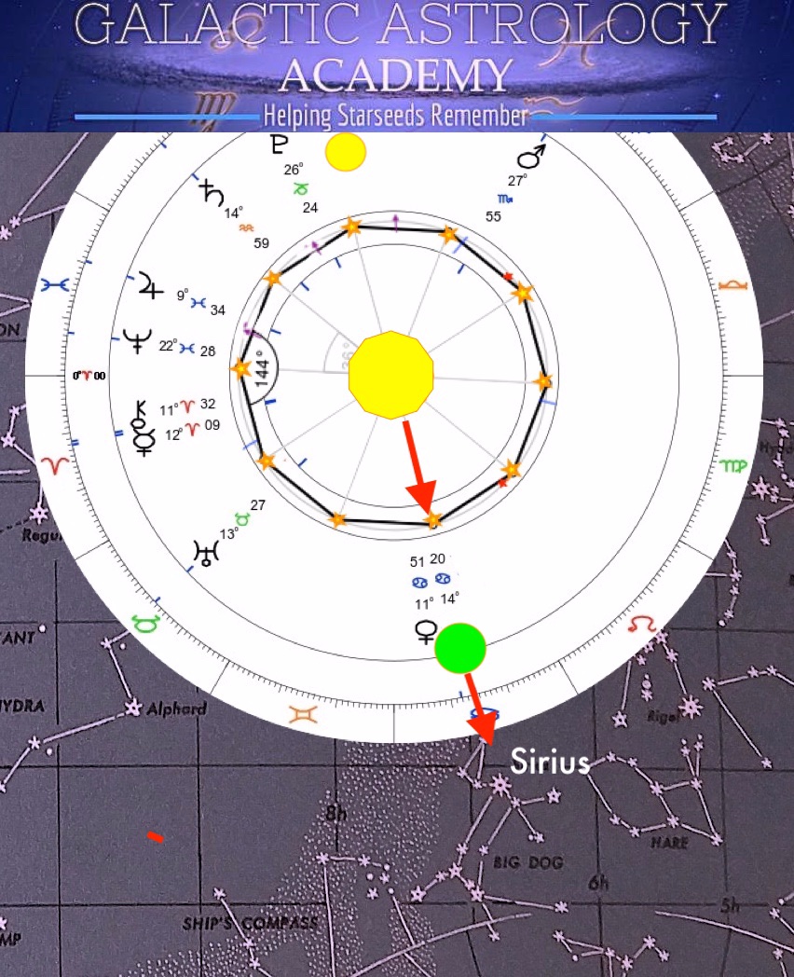794x977 pixels.
Task: Click Pluto's 26° degree value
Action: coord(294,169)
